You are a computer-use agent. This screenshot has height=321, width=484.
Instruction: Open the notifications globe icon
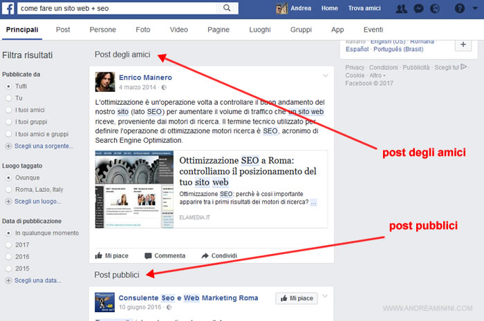[x=435, y=9]
